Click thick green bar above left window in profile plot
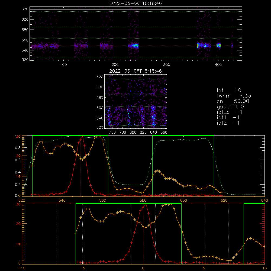 [70, 136]
